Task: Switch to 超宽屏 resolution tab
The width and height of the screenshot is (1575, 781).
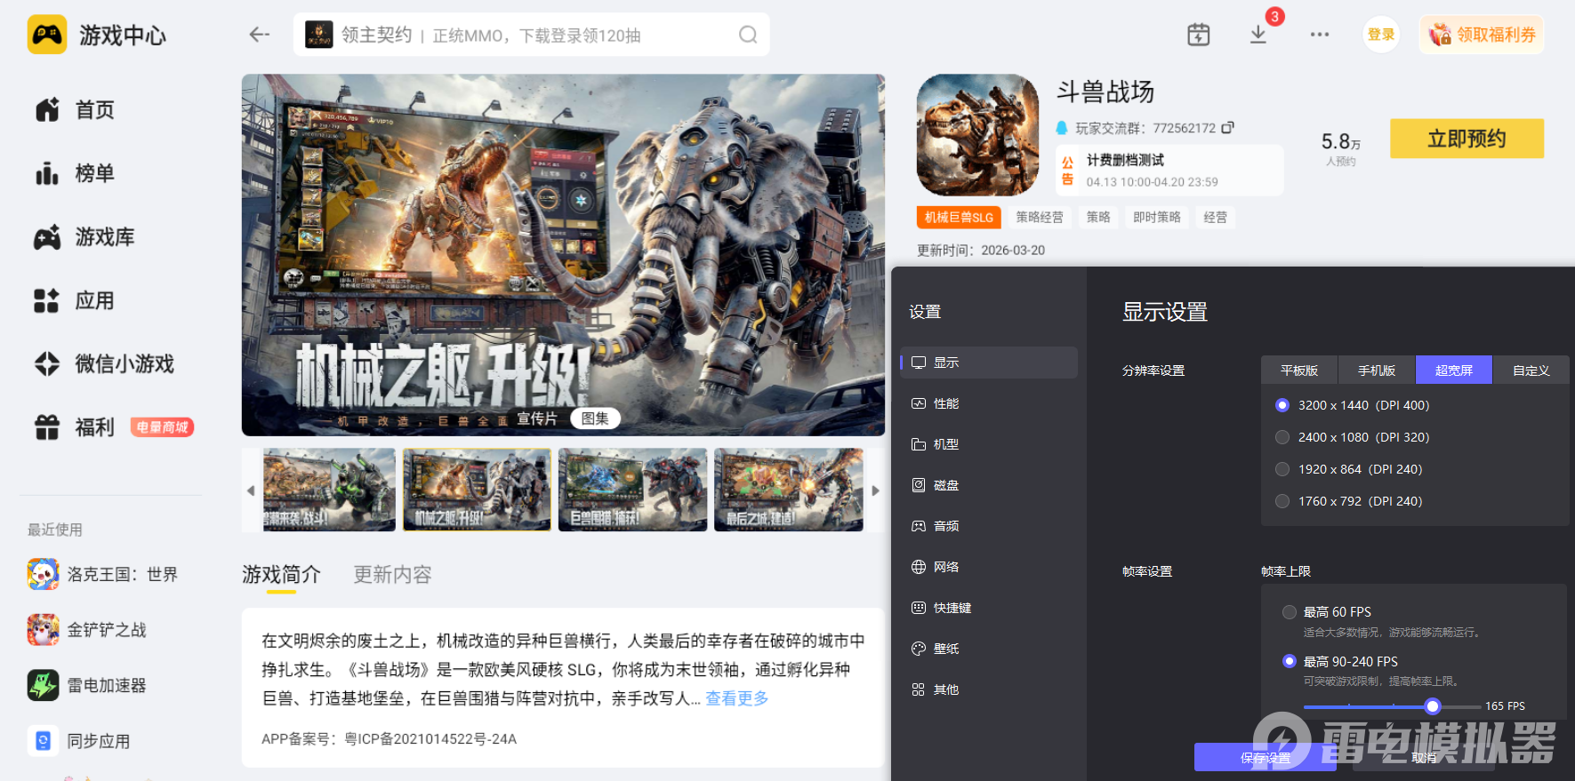Action: tap(1454, 371)
